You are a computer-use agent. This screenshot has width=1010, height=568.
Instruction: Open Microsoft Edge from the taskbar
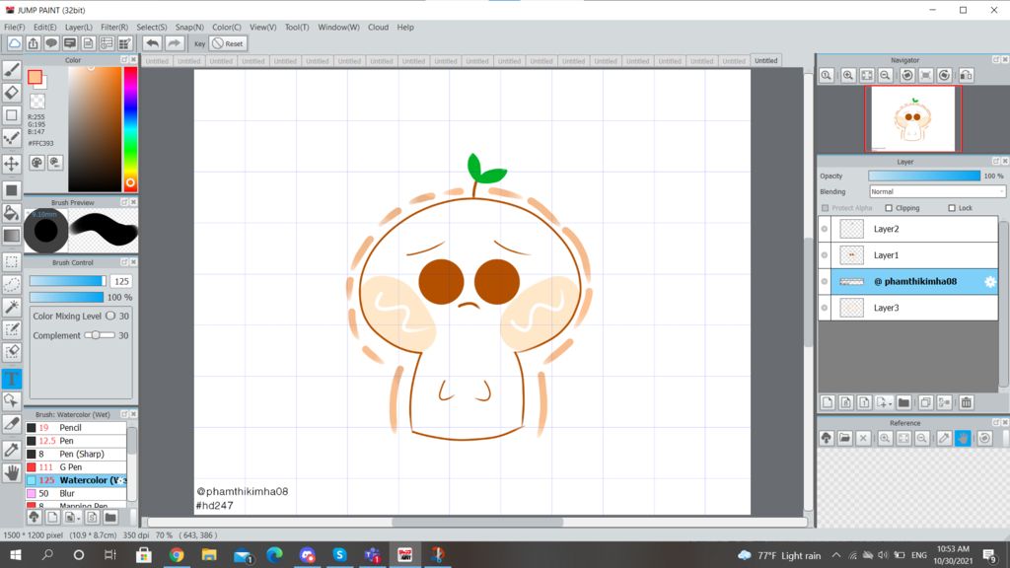click(x=274, y=554)
